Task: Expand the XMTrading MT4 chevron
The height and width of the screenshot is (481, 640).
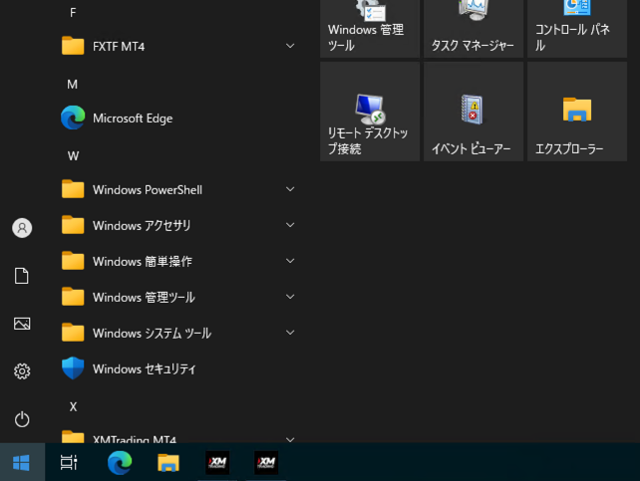Action: pos(290,439)
